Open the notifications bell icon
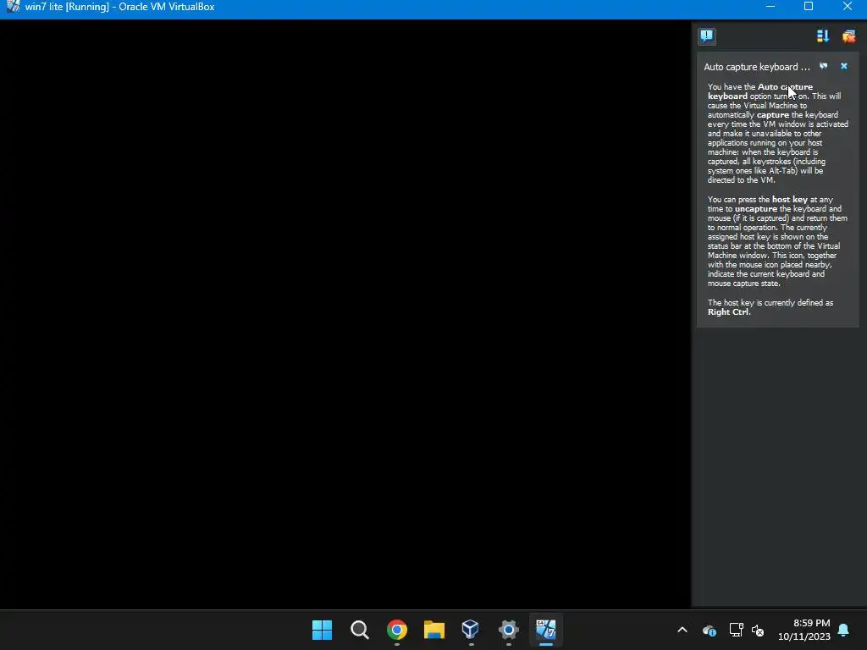This screenshot has width=867, height=650. coord(844,630)
